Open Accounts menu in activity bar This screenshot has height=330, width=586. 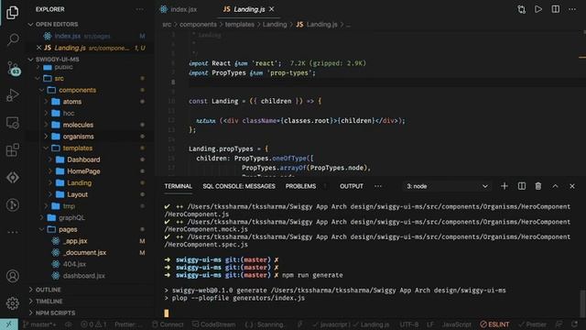pyautogui.click(x=13, y=276)
